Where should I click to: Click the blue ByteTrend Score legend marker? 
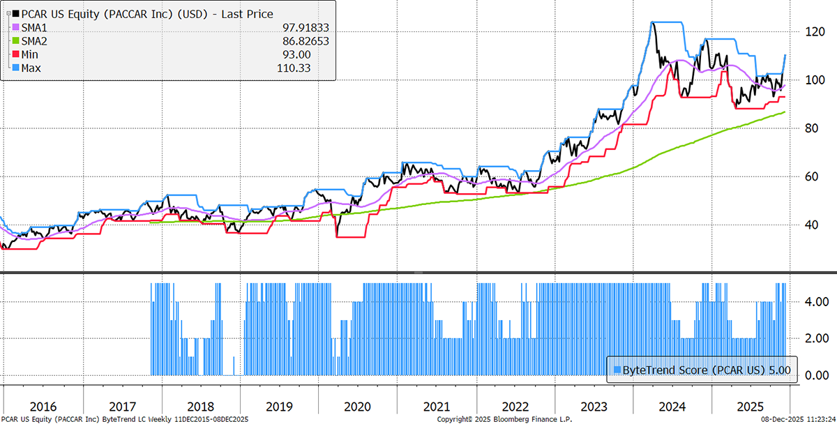tap(614, 370)
